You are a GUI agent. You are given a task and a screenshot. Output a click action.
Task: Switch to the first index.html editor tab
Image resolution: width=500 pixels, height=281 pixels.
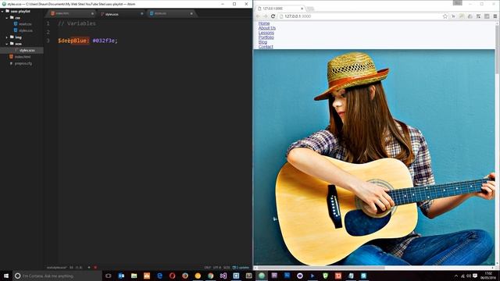point(71,14)
